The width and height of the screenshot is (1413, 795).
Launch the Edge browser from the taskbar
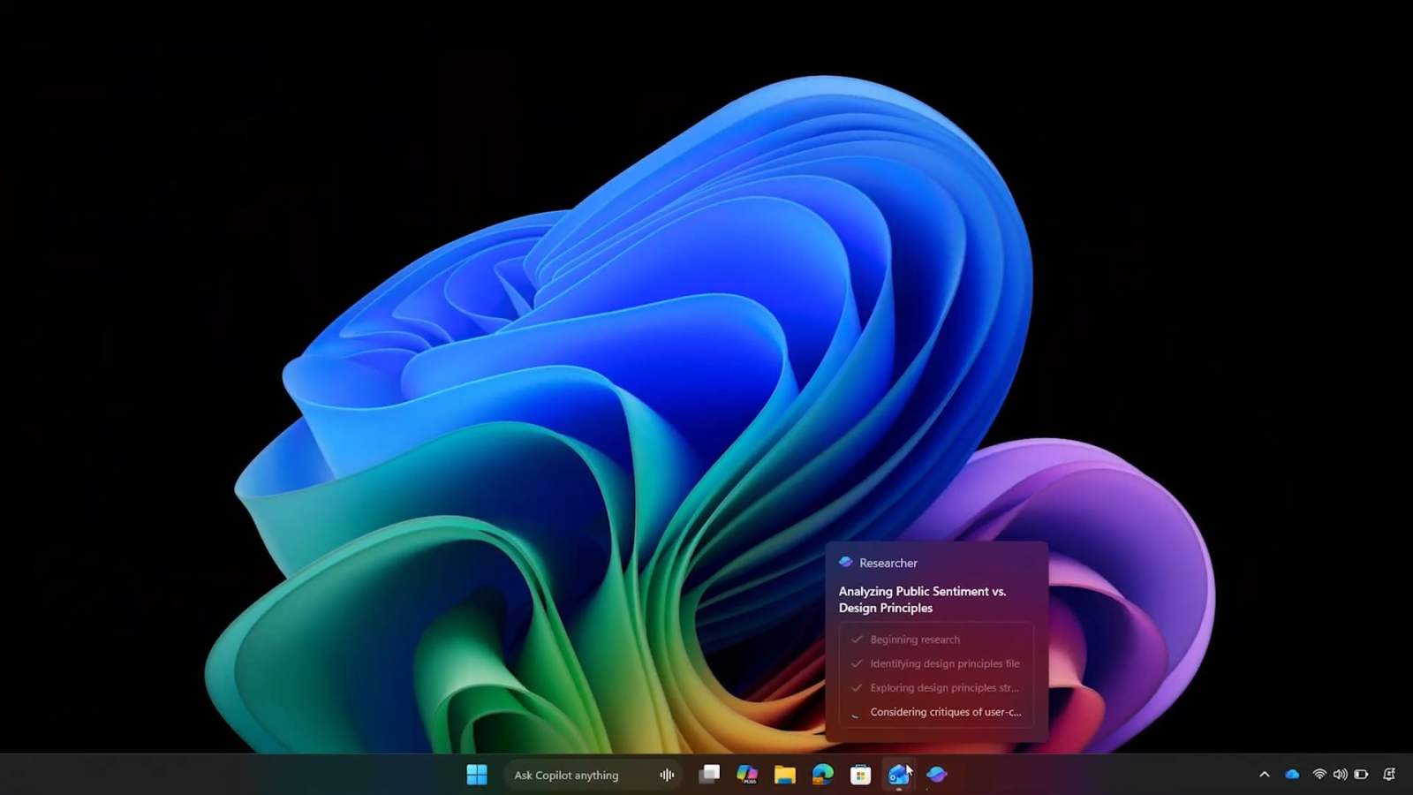click(x=821, y=774)
